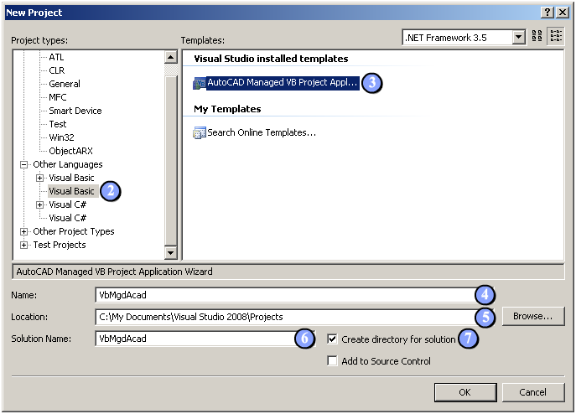Open the dialog help question mark button

547,13
